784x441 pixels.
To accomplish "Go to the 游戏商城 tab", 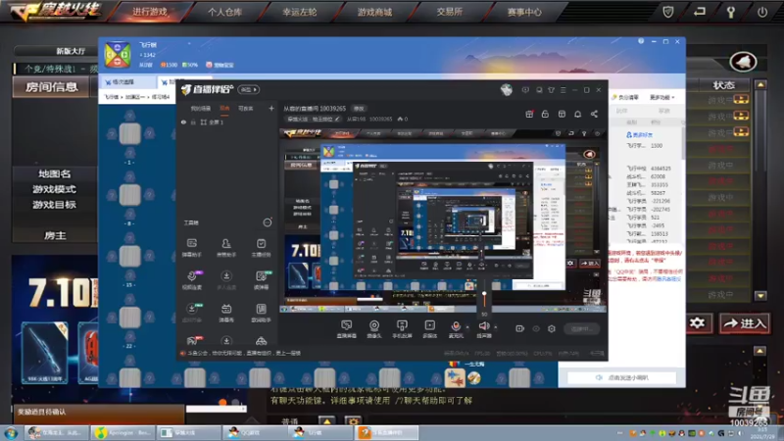I will coord(374,12).
